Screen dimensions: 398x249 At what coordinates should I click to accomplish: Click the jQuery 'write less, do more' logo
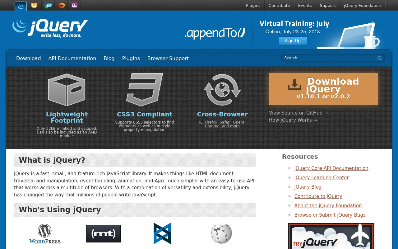coord(50,28)
